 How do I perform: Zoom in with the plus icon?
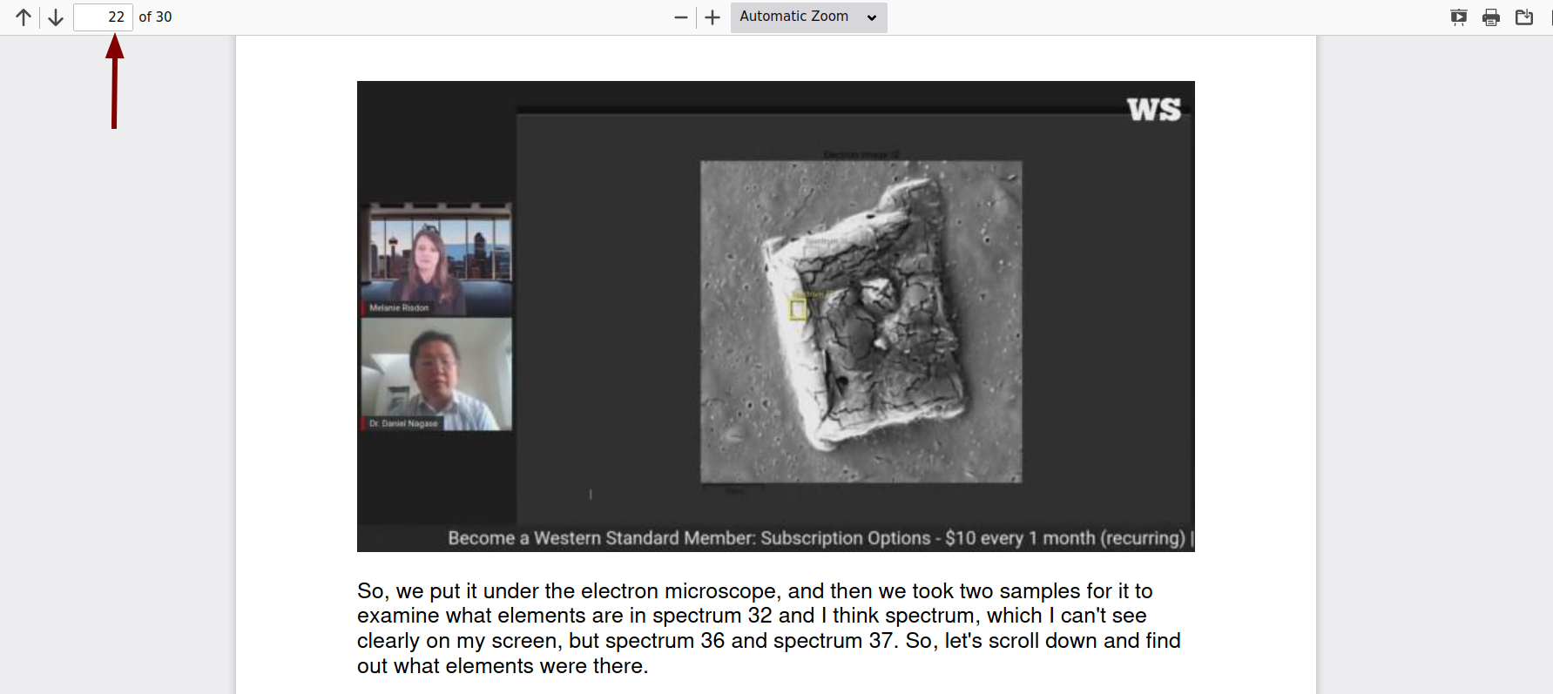click(712, 17)
